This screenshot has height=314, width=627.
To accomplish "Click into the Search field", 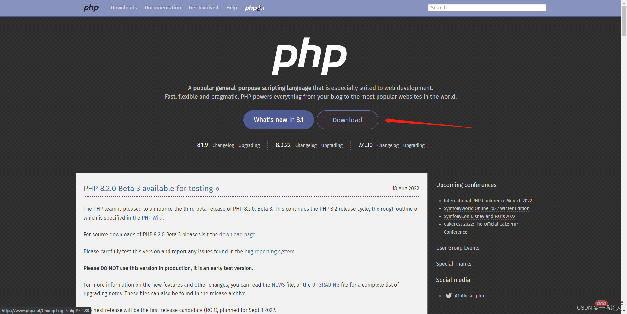I will (487, 8).
